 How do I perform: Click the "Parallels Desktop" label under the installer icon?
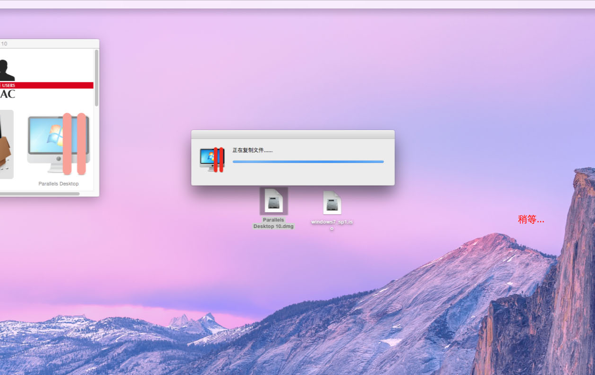59,184
